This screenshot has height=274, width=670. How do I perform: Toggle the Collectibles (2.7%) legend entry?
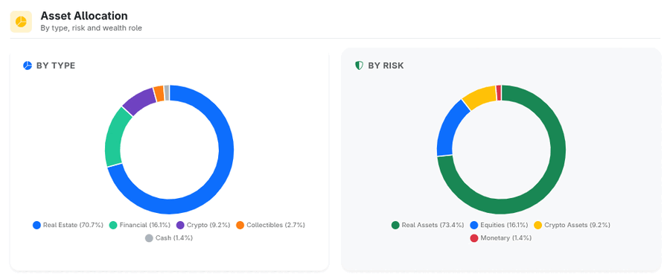(270, 225)
